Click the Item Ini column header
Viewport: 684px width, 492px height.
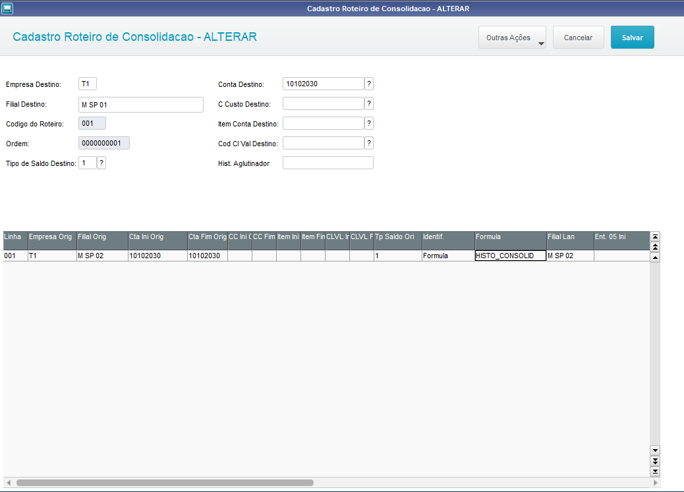click(289, 240)
